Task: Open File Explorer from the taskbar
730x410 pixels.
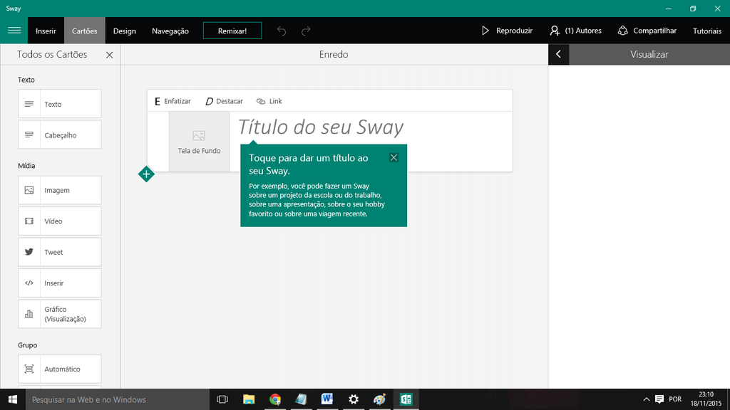Action: pyautogui.click(x=249, y=399)
